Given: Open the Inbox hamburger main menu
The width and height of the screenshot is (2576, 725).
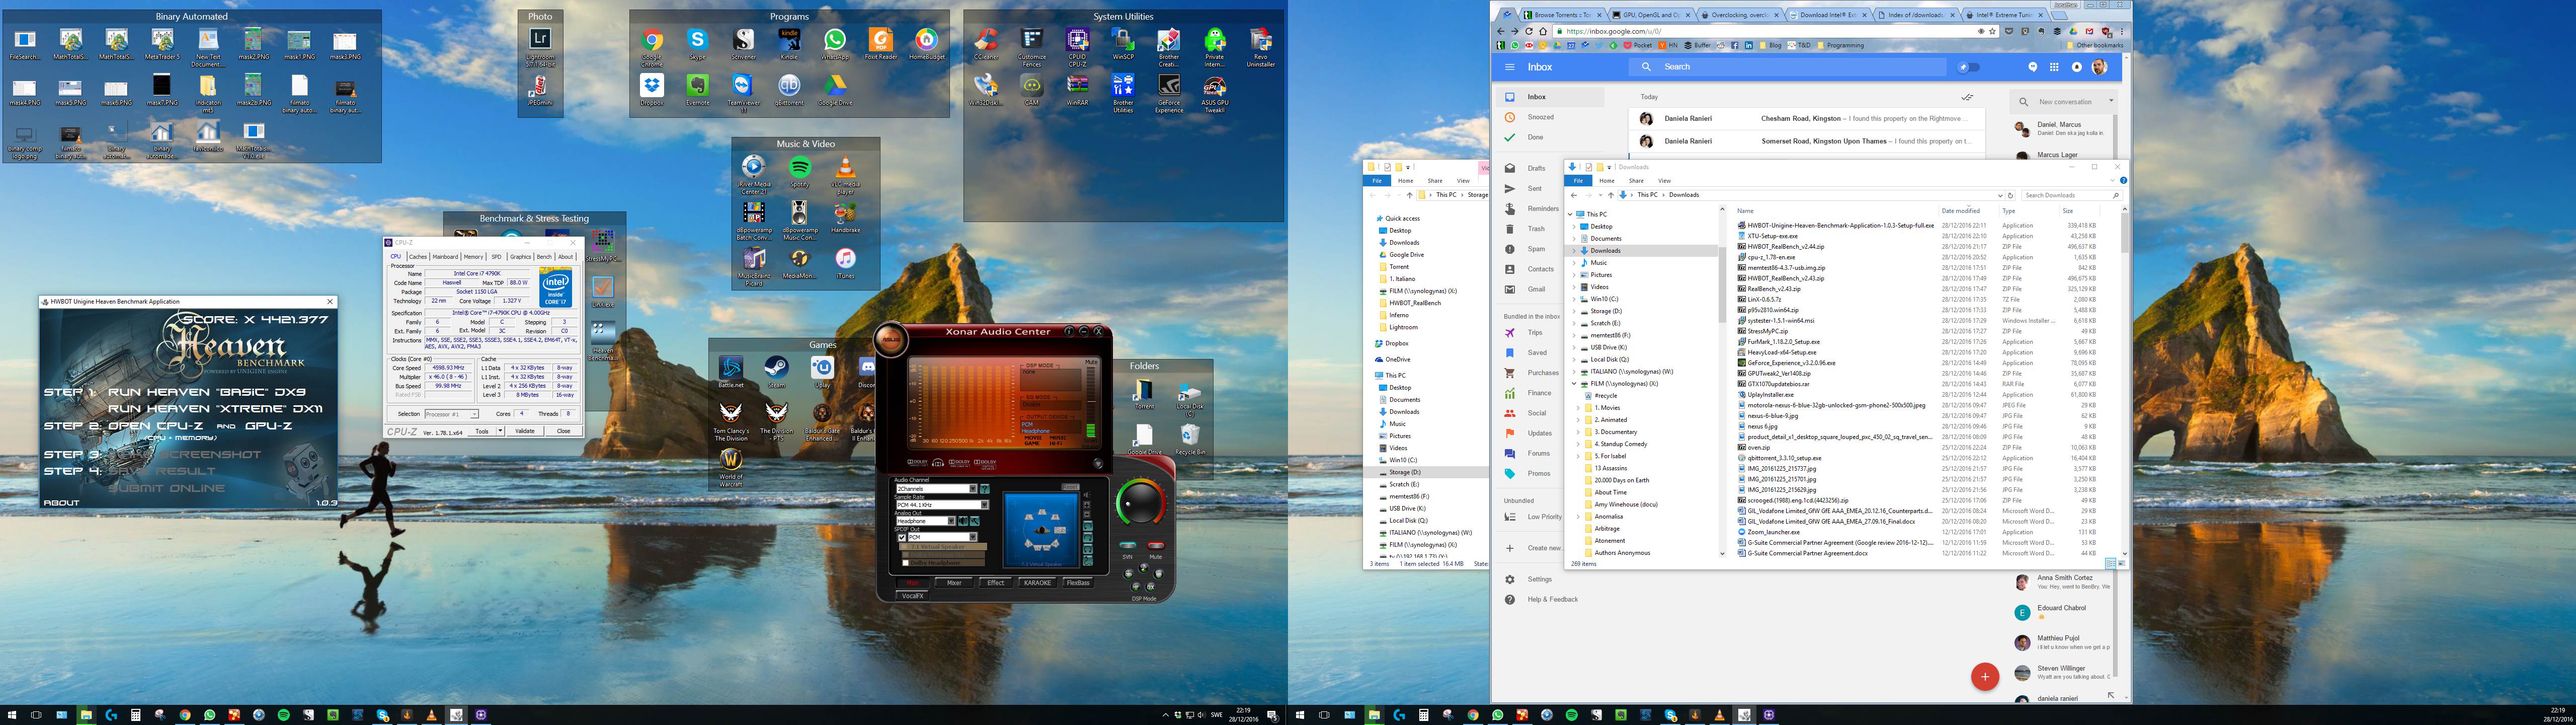Looking at the screenshot, I should 1509,67.
